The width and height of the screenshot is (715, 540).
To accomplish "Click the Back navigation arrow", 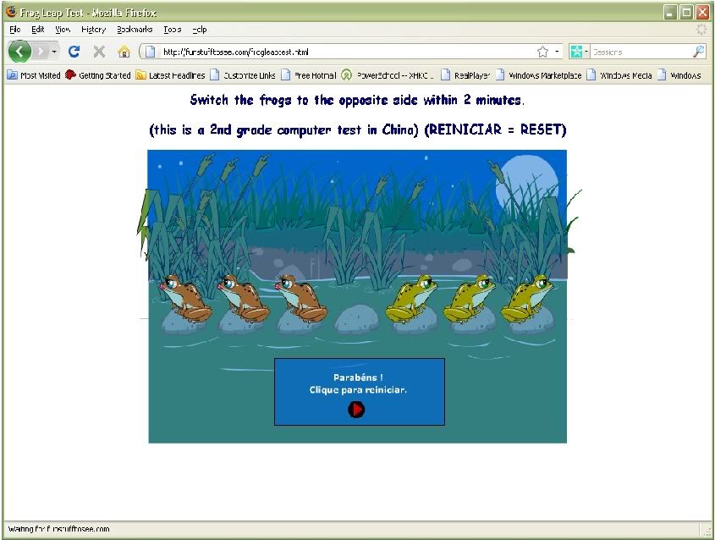I will point(20,52).
